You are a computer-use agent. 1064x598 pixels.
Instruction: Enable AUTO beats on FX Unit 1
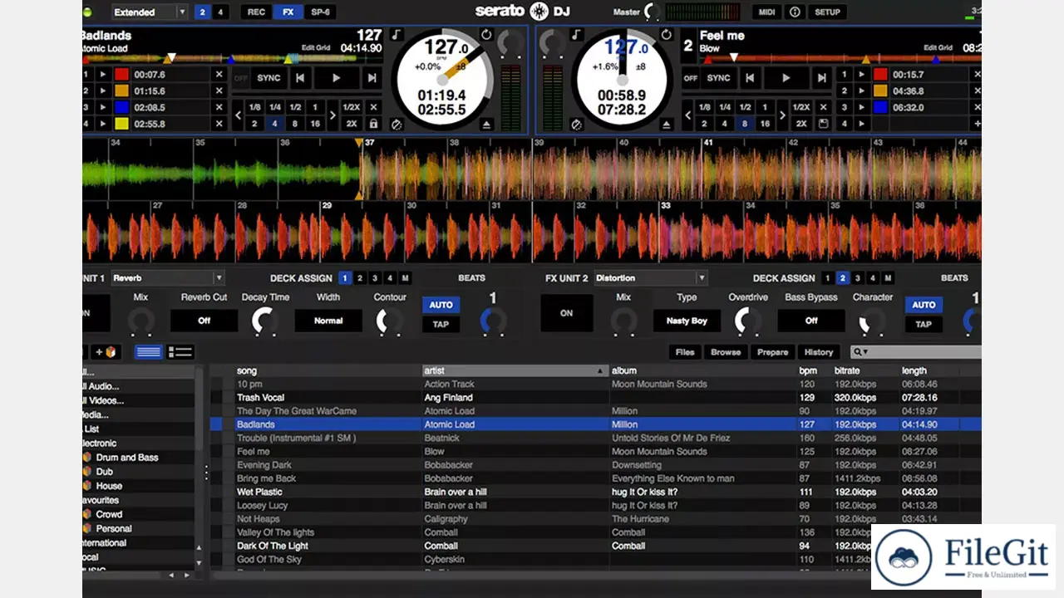[441, 305]
